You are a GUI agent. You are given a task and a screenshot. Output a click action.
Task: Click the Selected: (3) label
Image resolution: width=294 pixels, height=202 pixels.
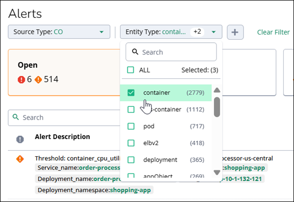click(x=200, y=70)
